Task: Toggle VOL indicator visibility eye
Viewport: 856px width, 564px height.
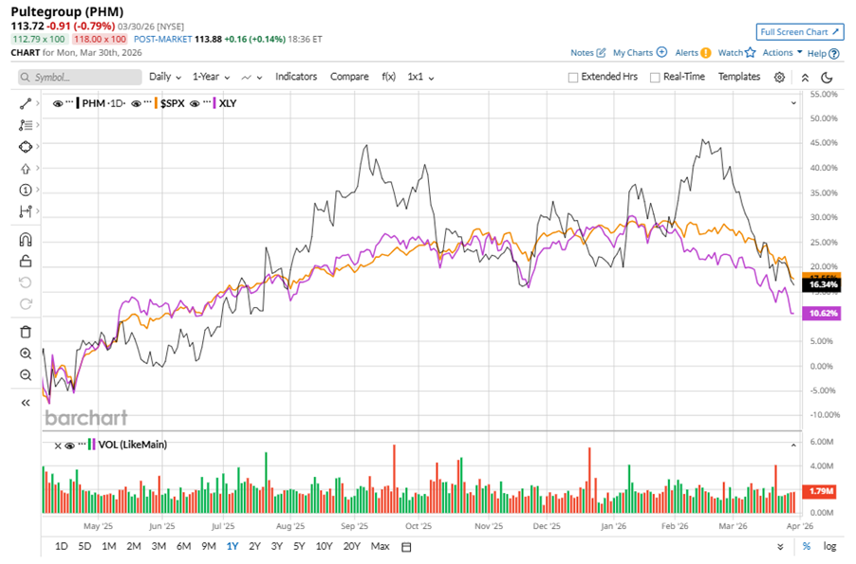Action: click(x=70, y=446)
